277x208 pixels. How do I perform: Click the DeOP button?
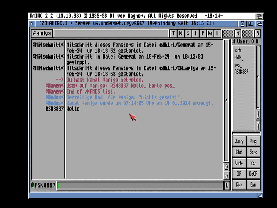click(253, 174)
